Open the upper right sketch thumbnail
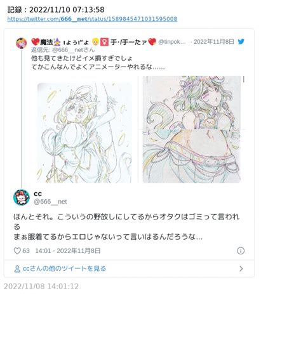 tap(192, 103)
